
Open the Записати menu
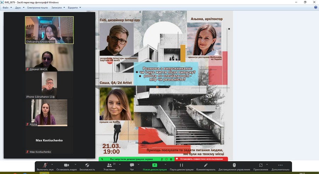(57, 7)
